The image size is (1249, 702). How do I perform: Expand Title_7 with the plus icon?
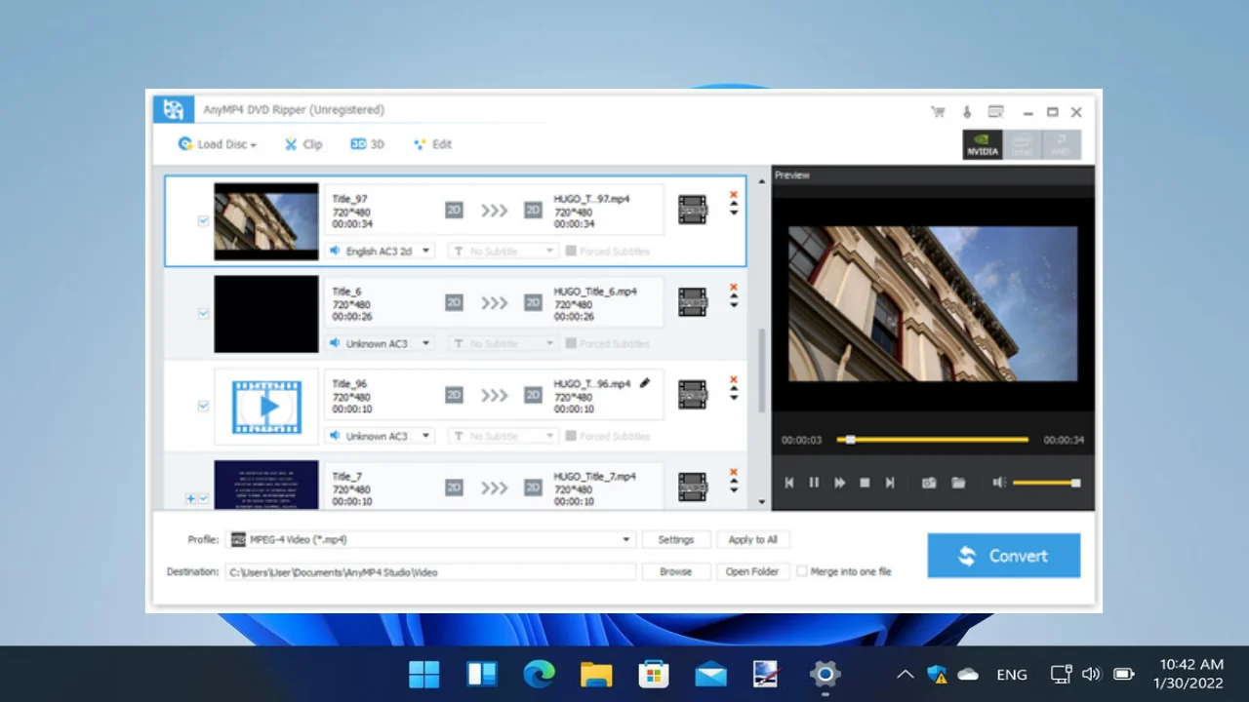(190, 498)
